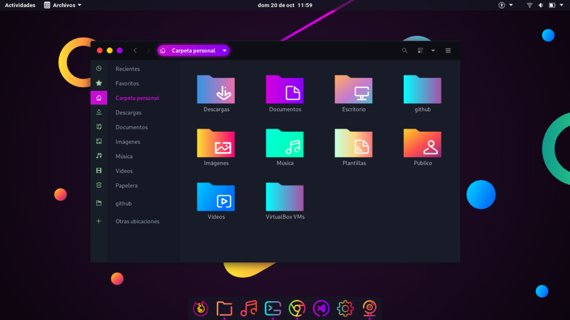Select github bookmark in the sidebar
Image resolution: width=570 pixels, height=320 pixels.
tap(135, 203)
